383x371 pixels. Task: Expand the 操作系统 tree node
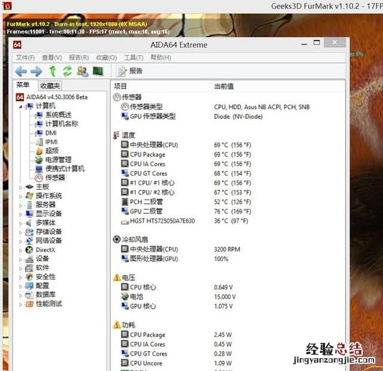22,196
